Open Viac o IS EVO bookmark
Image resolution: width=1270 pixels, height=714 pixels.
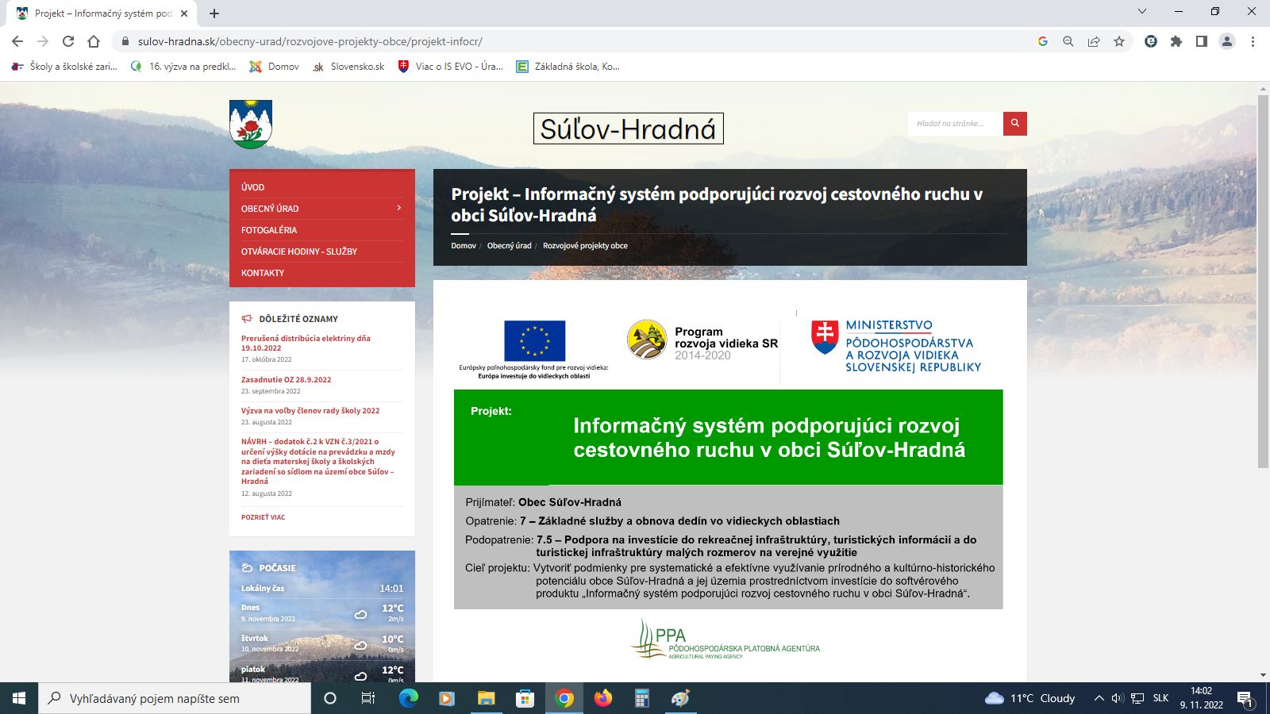450,67
